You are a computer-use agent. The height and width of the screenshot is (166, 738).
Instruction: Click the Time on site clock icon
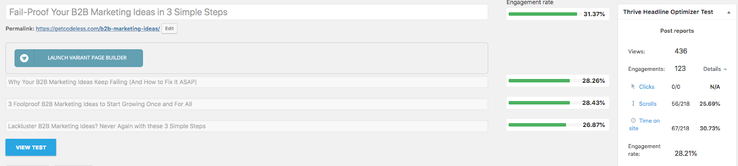[633, 120]
